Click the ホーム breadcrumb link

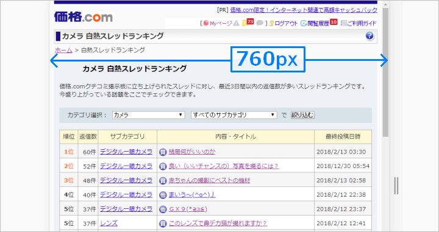point(63,50)
